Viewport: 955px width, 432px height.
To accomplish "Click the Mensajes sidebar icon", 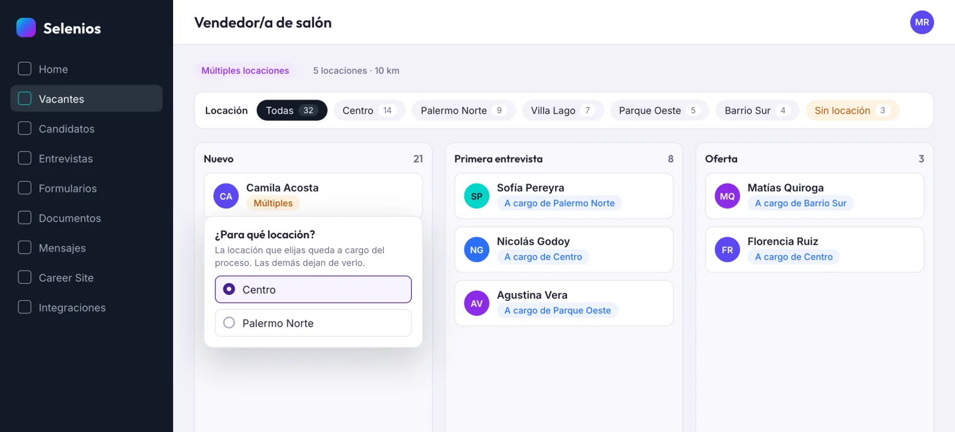I will click(x=24, y=247).
